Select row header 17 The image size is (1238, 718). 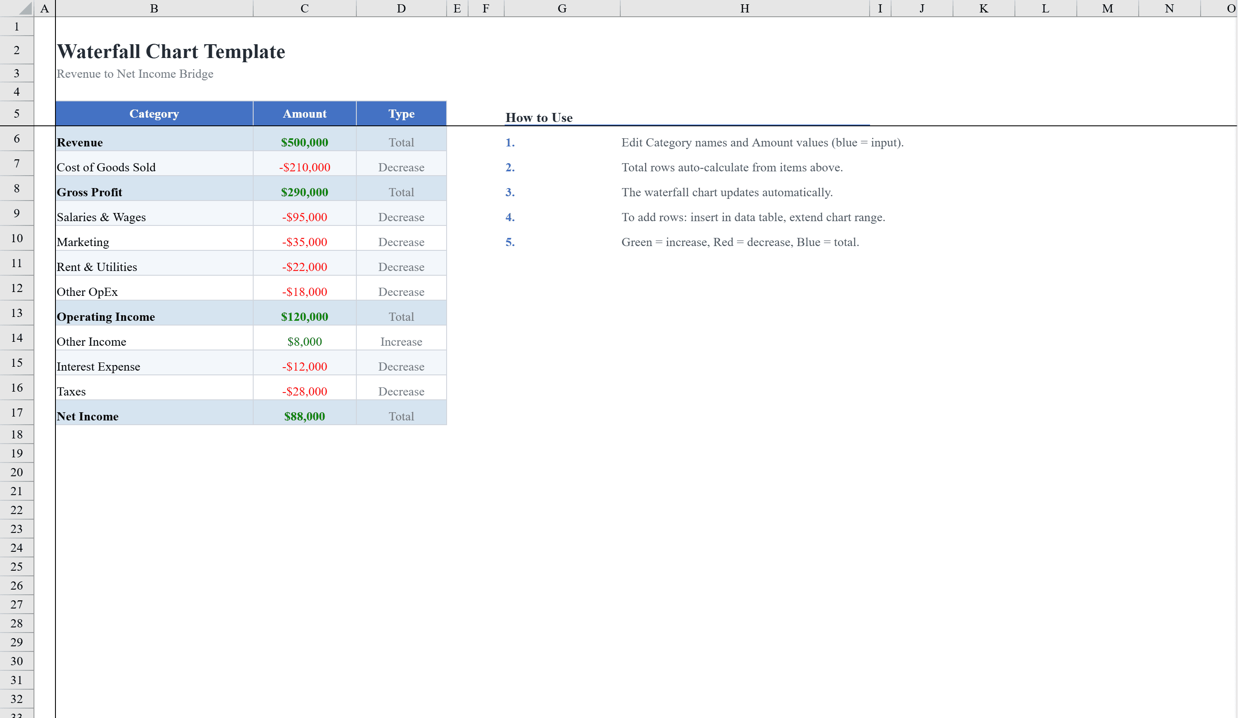(17, 412)
